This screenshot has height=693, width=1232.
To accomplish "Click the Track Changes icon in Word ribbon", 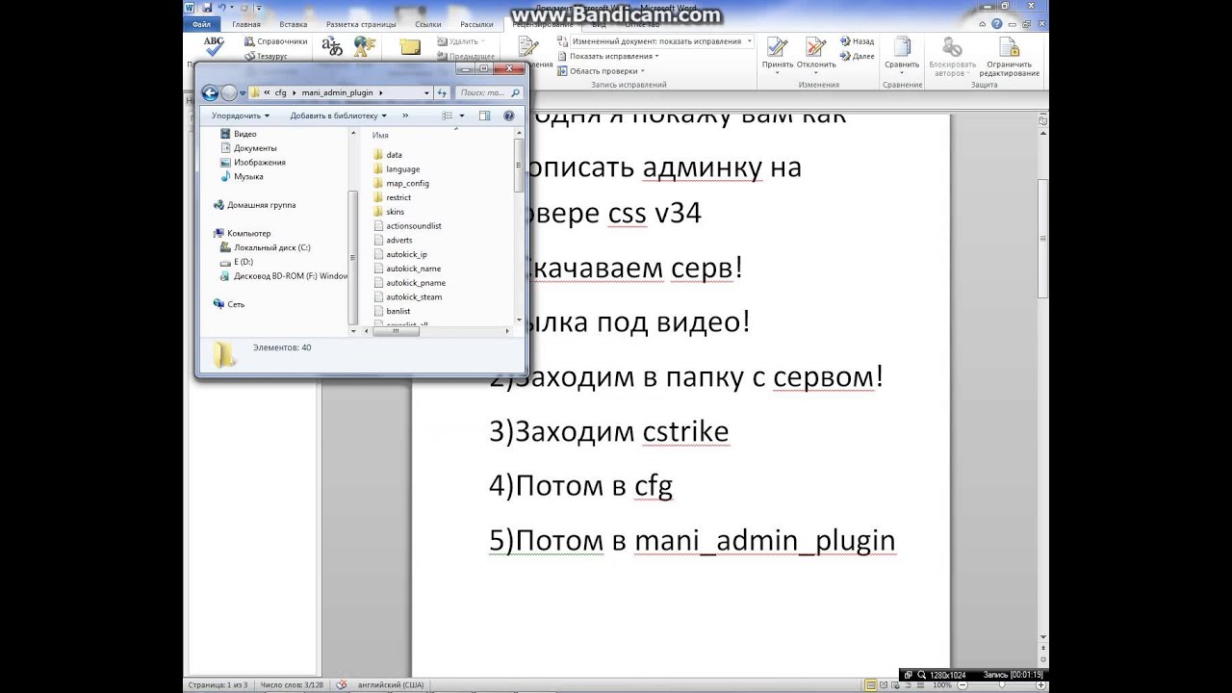I will tap(527, 45).
